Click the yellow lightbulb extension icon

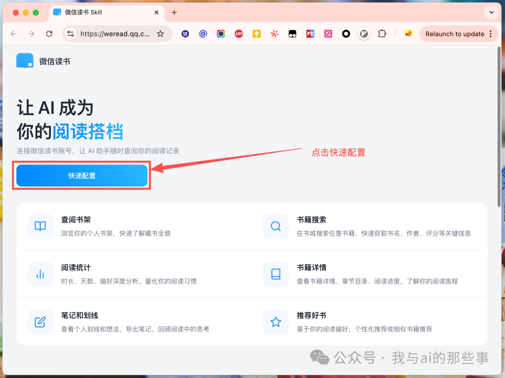(257, 34)
